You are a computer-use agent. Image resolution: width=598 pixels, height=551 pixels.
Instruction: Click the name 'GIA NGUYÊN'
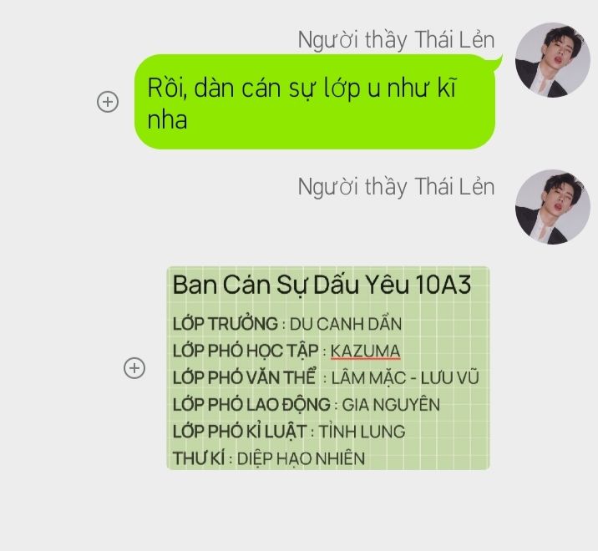pos(391,405)
